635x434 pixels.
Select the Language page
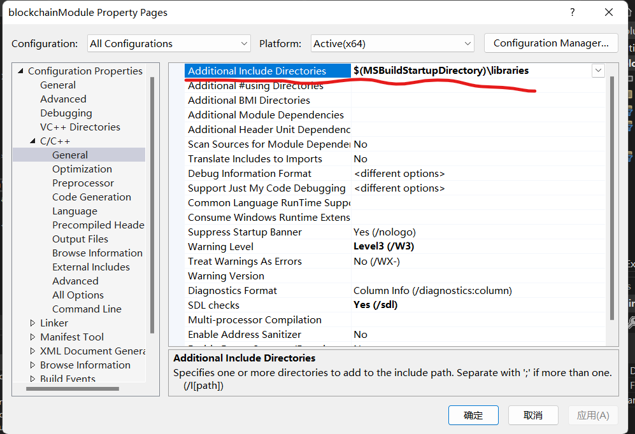(x=75, y=211)
